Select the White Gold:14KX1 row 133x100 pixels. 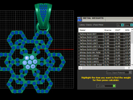pos(104,62)
